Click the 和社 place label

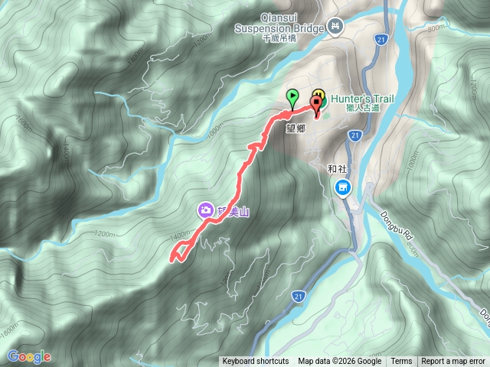[337, 169]
